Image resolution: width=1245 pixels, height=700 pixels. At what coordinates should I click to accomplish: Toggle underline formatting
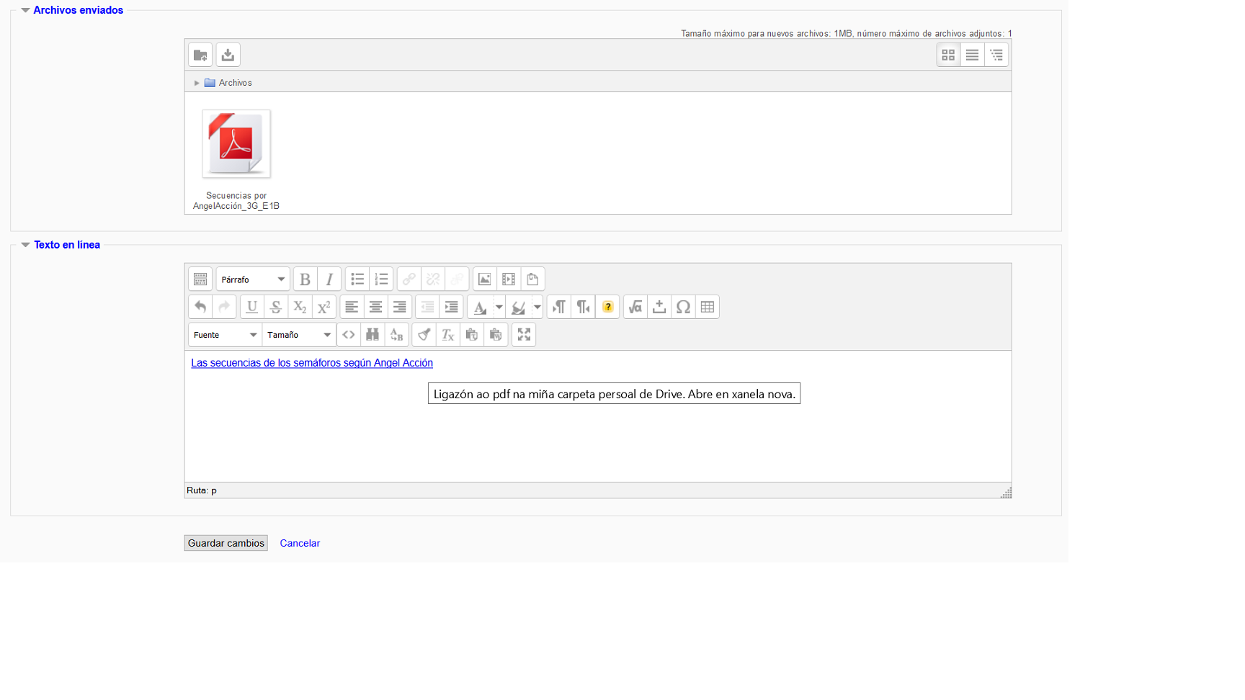251,308
